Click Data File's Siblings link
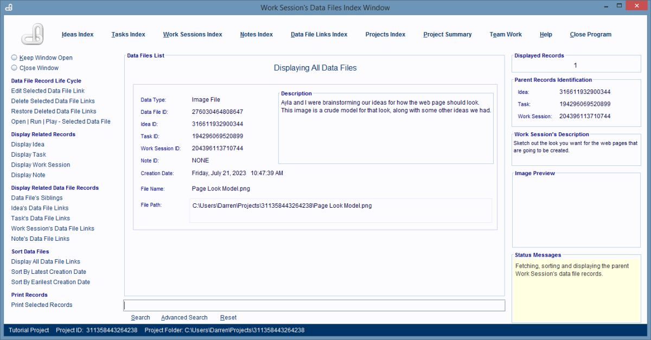Screen dimensions: 651x340 37,198
